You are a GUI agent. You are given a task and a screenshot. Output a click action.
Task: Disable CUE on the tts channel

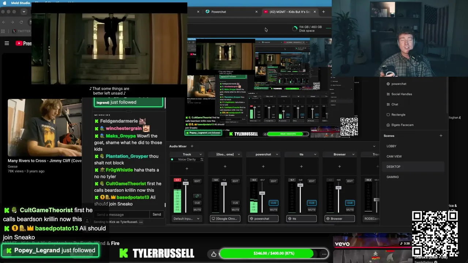312,203
